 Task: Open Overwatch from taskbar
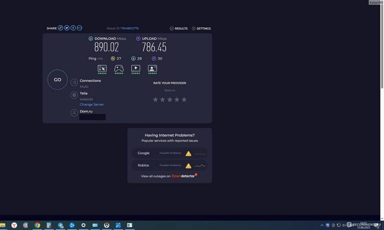coord(106,225)
